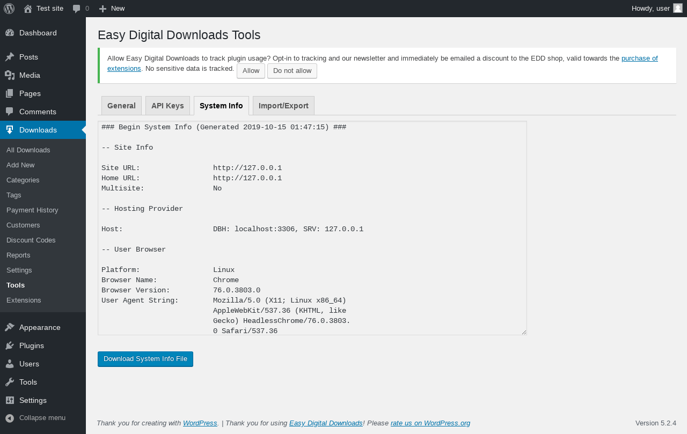Image resolution: width=687 pixels, height=434 pixels.
Task: Click the Posts menu label
Action: pos(28,57)
